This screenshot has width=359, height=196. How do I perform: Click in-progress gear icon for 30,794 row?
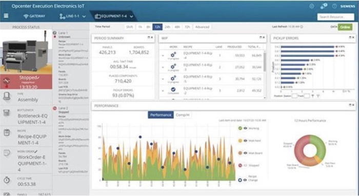pyautogui.click(x=173, y=78)
